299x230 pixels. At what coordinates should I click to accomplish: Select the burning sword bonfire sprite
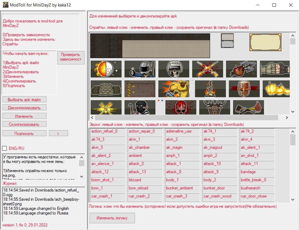click(x=210, y=89)
